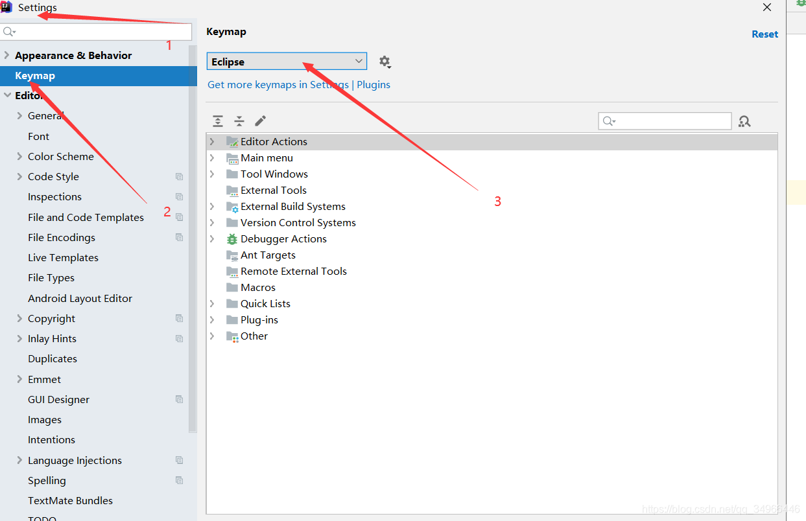Open the keymap gear options icon
806x521 pixels.
(x=385, y=62)
